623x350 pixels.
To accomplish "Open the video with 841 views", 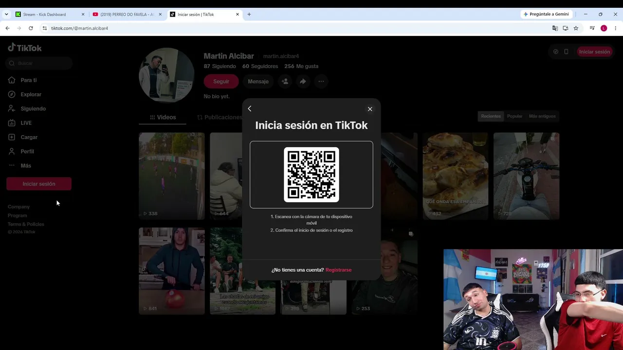I will 172,271.
